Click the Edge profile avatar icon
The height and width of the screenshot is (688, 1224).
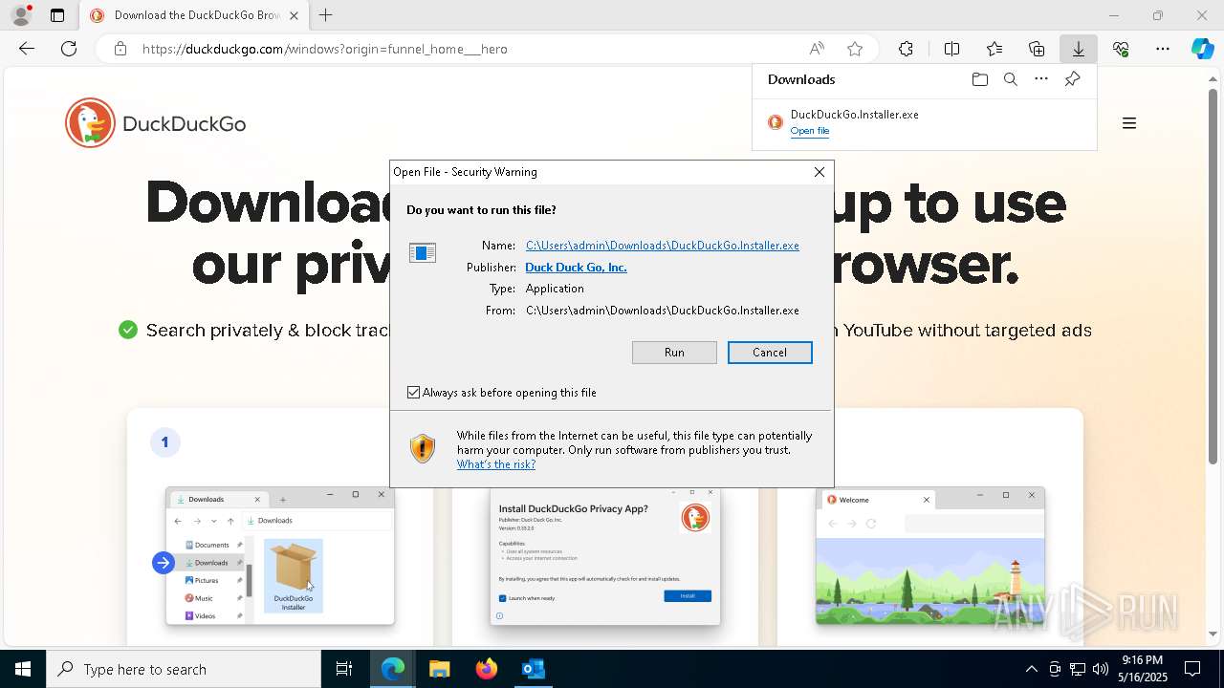pyautogui.click(x=21, y=15)
